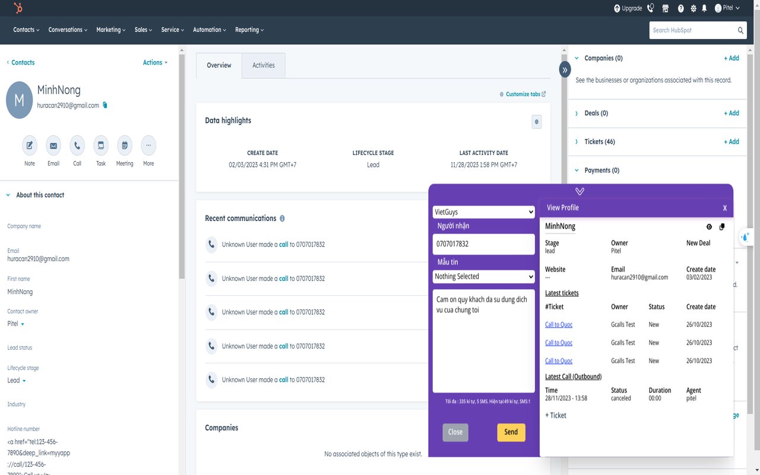Open the Conversations menu
This screenshot has height=475, width=760.
pos(68,30)
